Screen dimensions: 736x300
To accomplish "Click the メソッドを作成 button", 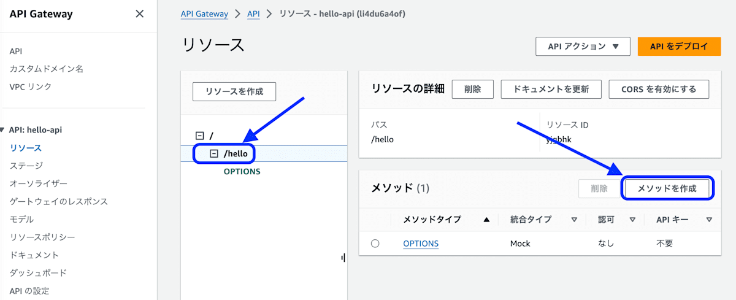I will 667,188.
